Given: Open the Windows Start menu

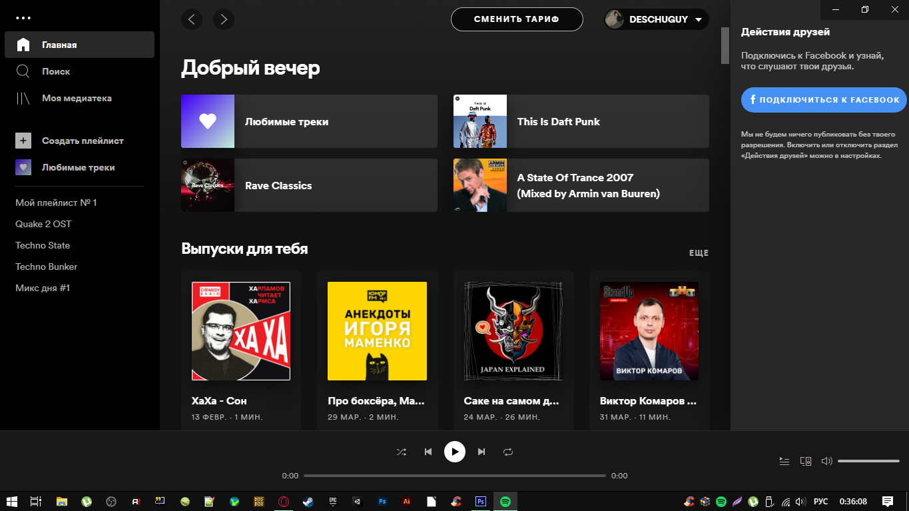Looking at the screenshot, I should point(11,502).
